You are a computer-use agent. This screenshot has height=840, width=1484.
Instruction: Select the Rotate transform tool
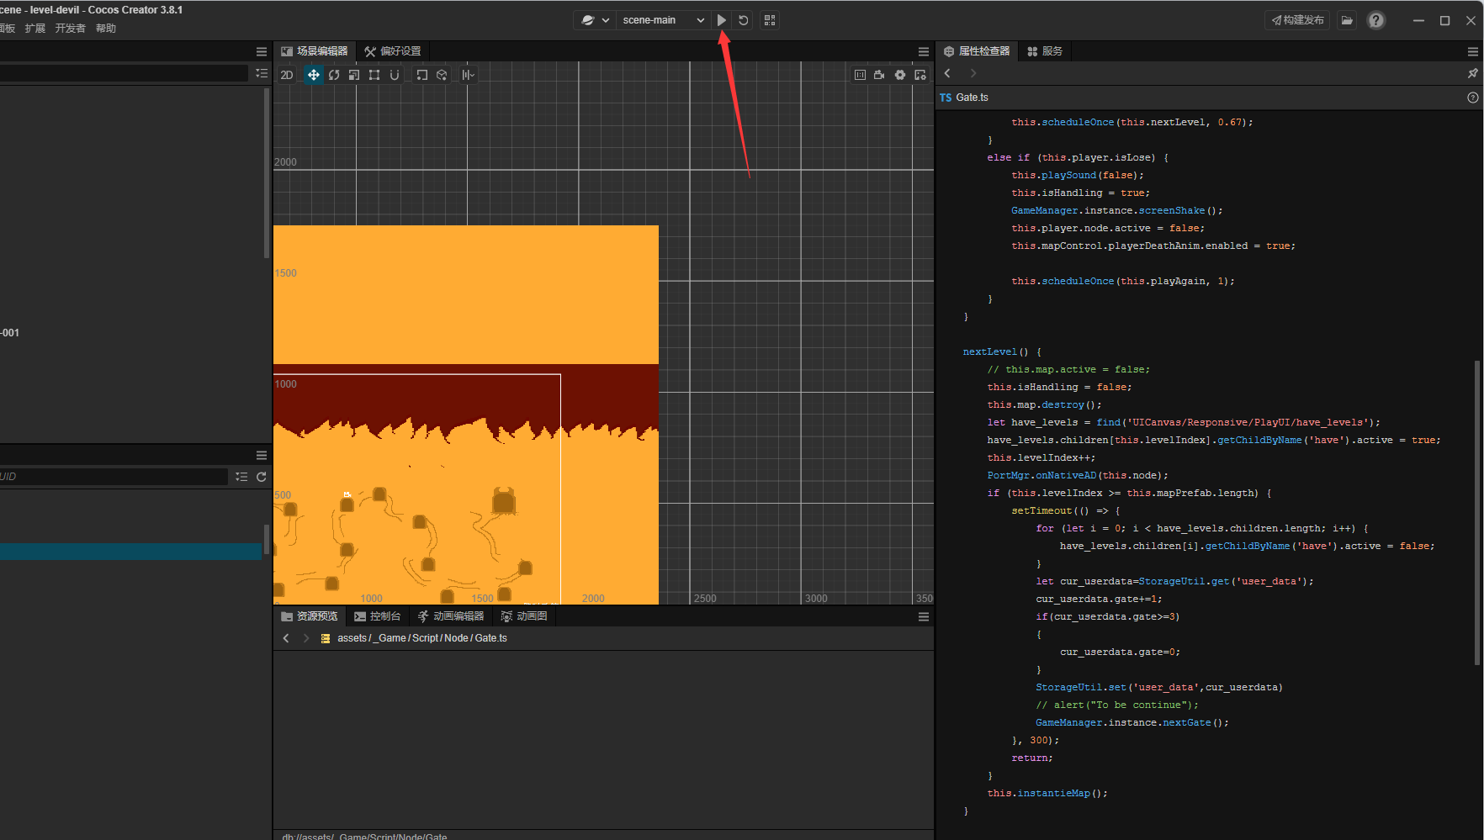tap(334, 75)
